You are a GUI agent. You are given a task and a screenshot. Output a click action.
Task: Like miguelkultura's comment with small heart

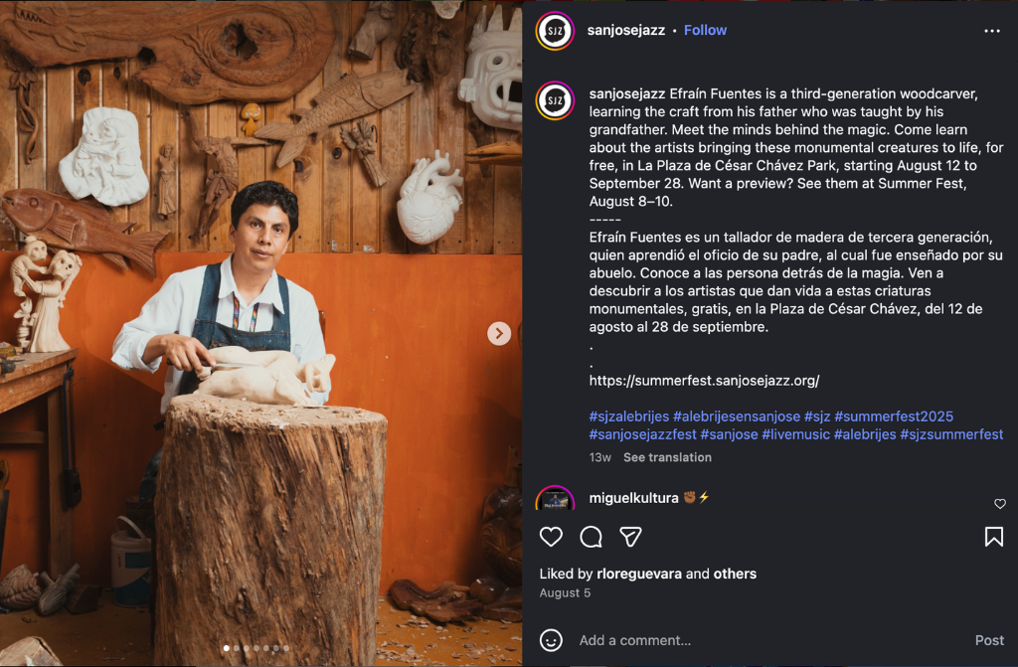pyautogui.click(x=1000, y=504)
